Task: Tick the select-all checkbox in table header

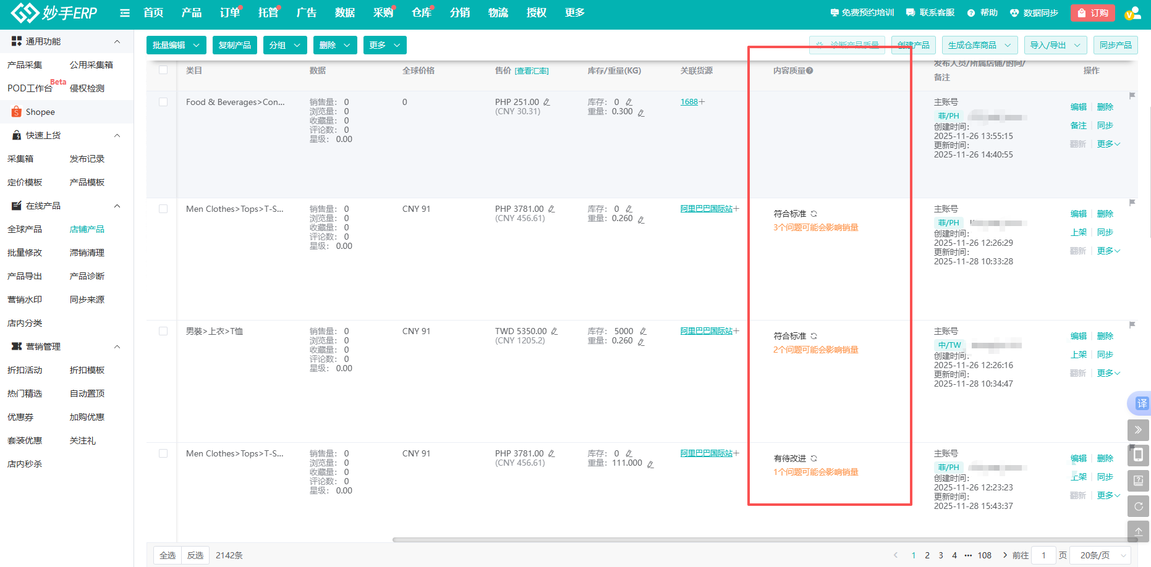Action: 163,70
